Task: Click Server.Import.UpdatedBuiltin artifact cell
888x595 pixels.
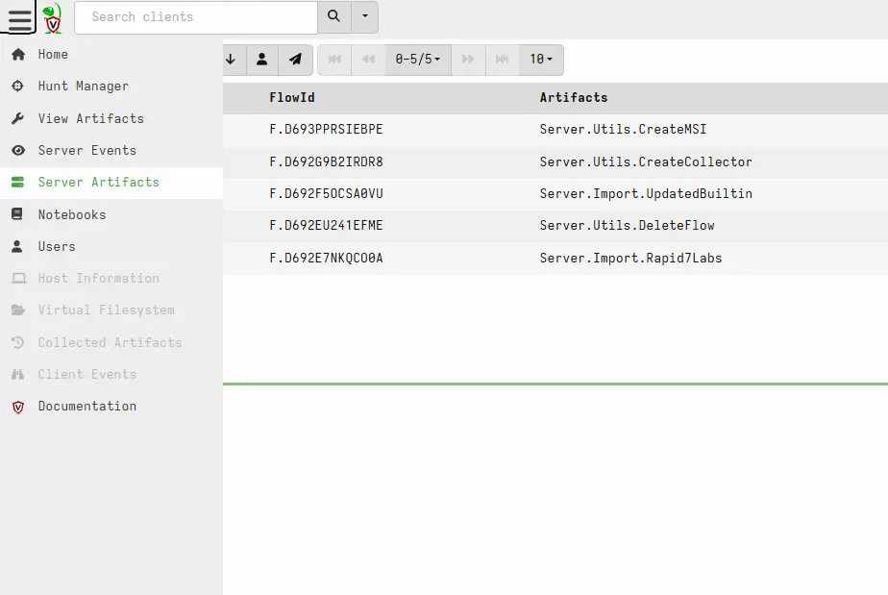Action: click(646, 194)
